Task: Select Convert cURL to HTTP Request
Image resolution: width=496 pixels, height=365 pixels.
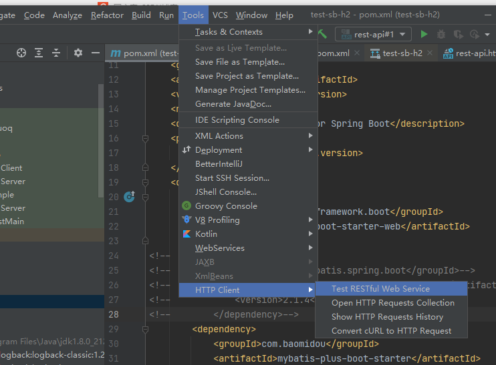Action: coord(391,330)
